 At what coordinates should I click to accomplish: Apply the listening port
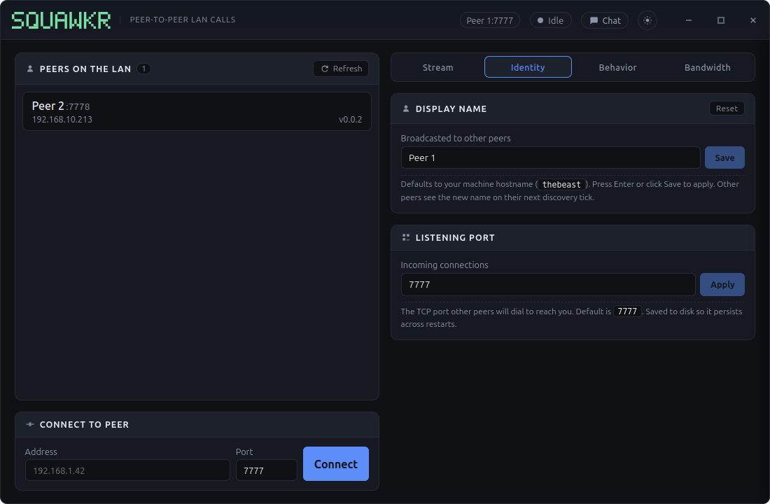(722, 284)
